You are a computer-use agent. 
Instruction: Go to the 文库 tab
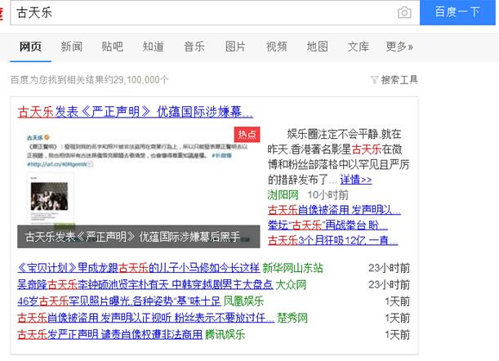point(358,47)
